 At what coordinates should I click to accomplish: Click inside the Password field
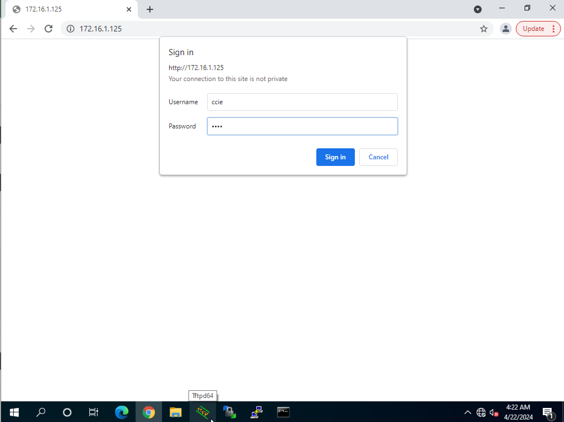pos(302,126)
